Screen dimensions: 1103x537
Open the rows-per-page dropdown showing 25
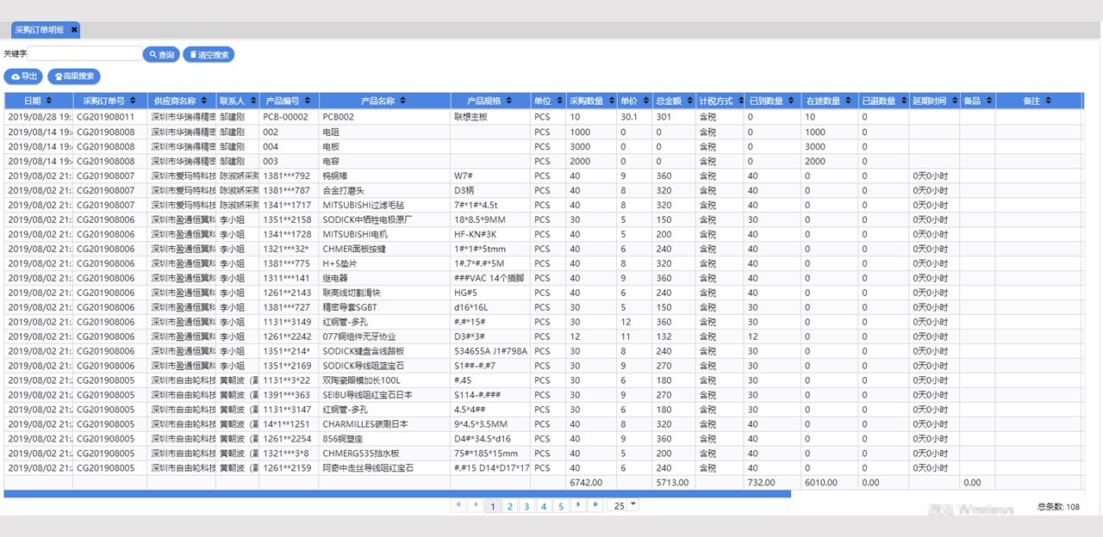pos(633,505)
